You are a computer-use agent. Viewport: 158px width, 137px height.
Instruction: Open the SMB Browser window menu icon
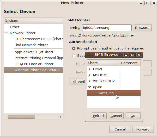click(x=89, y=55)
